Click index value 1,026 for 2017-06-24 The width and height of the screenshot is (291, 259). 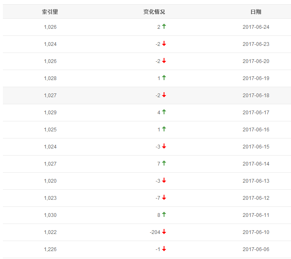50,27
